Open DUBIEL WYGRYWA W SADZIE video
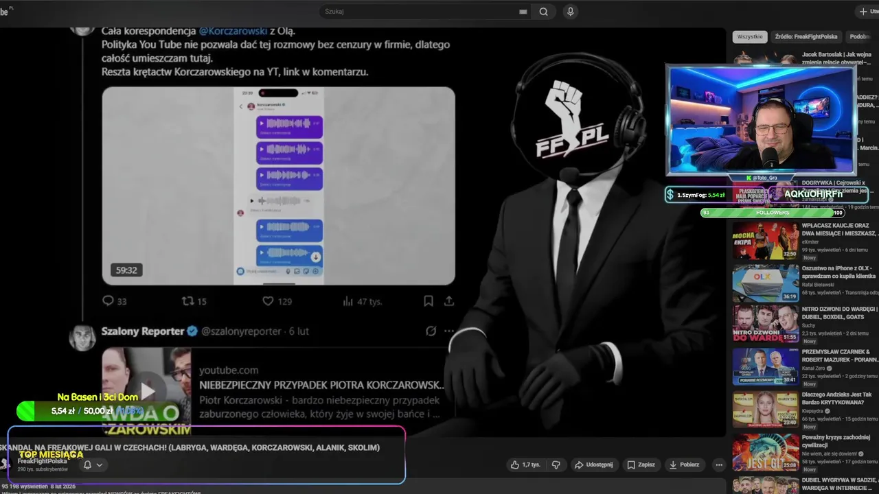 [839, 484]
